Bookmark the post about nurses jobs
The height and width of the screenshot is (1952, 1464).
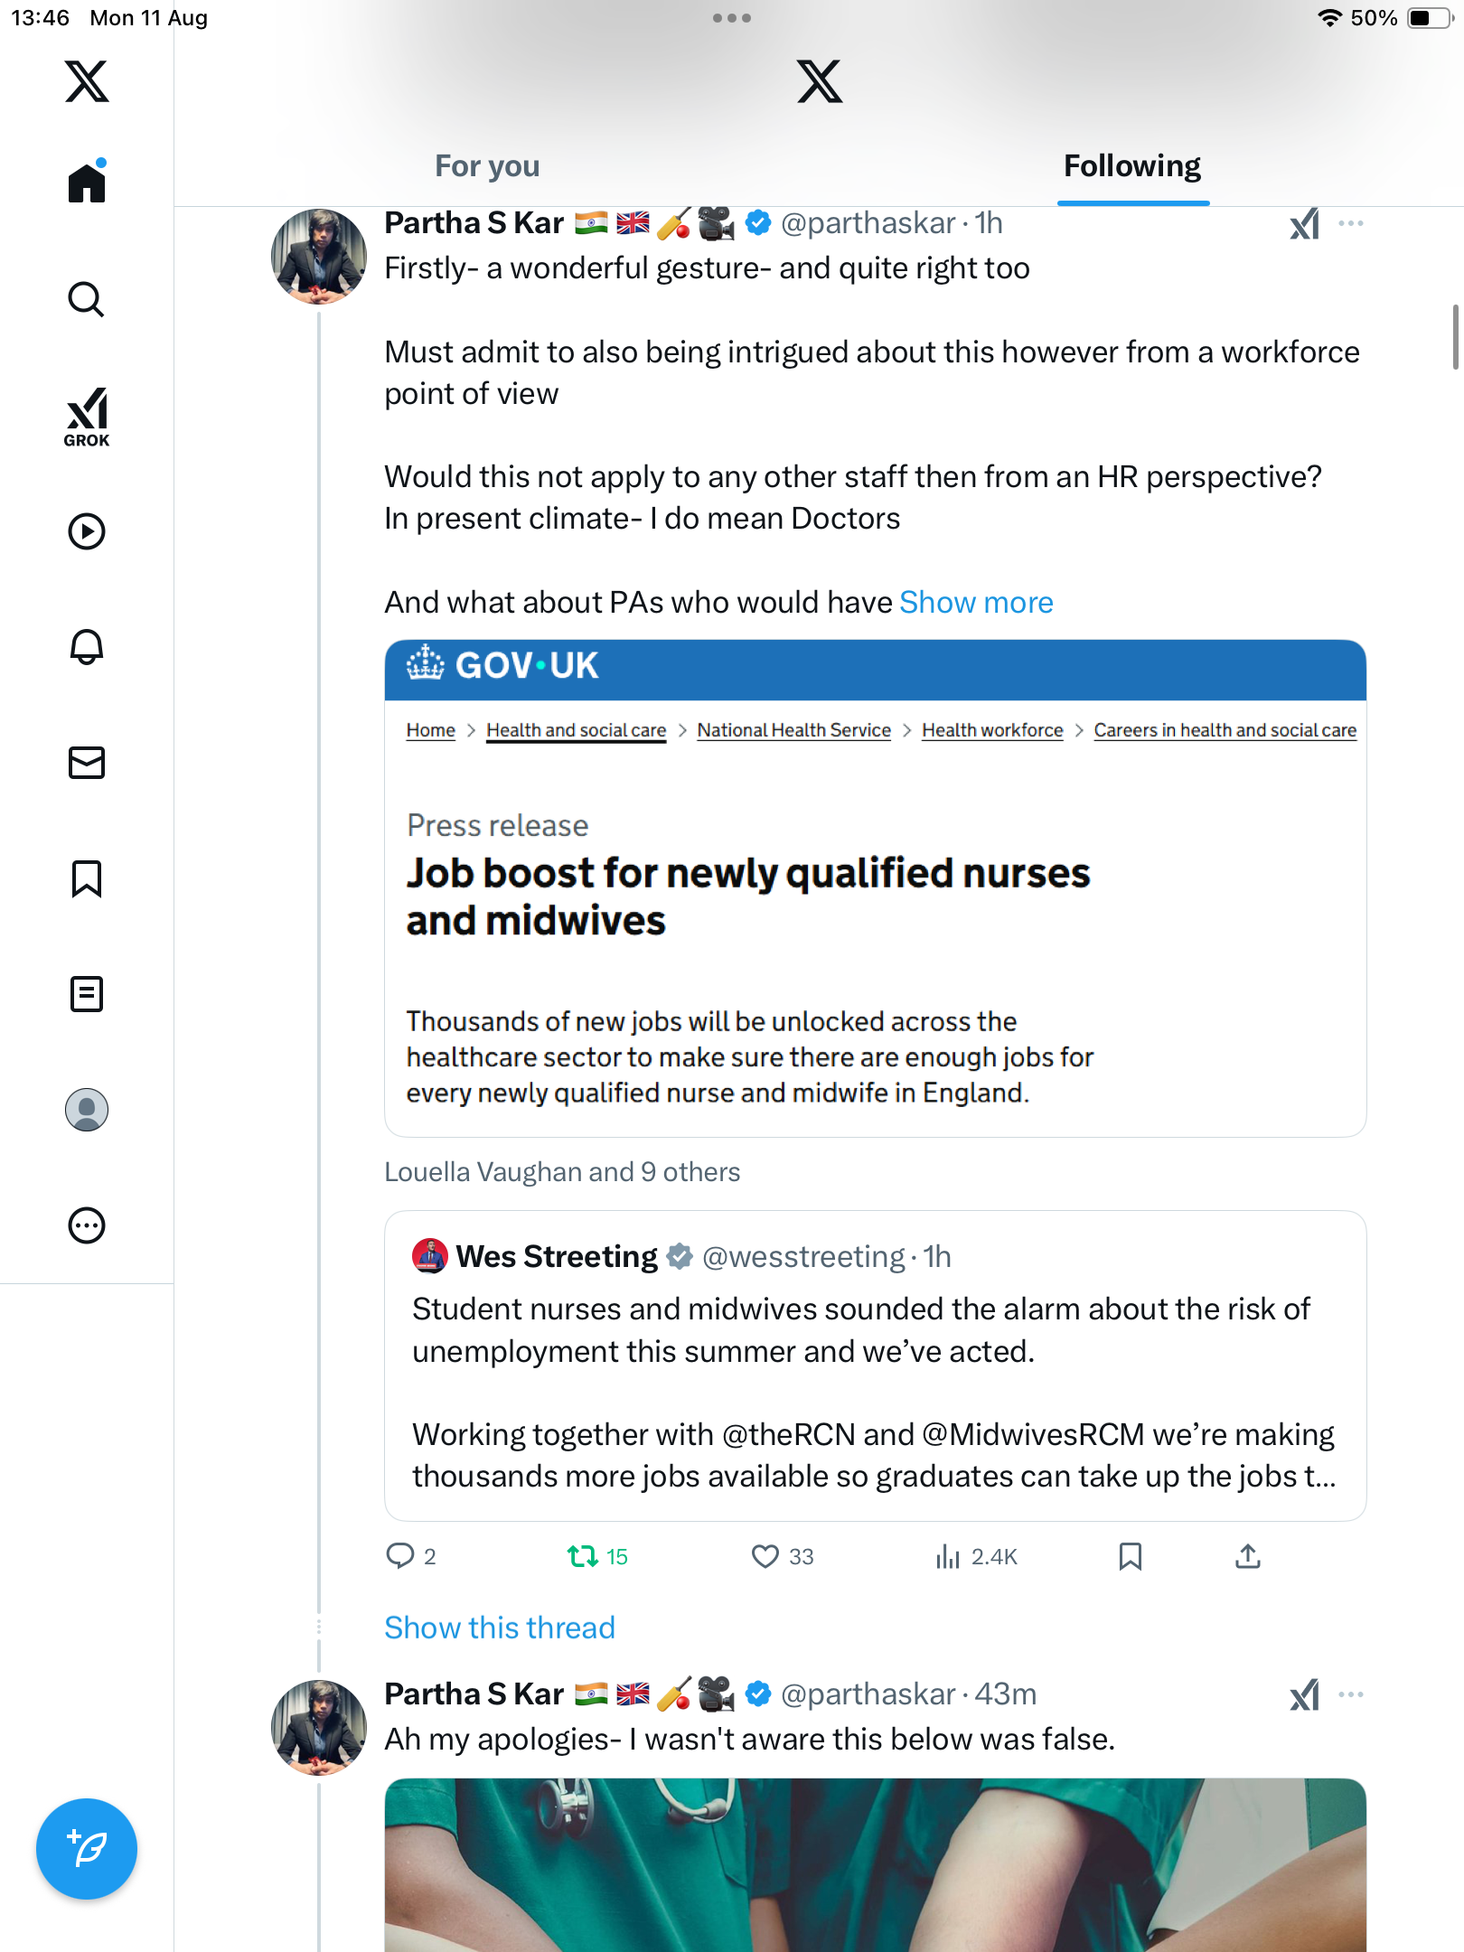click(x=1130, y=1556)
